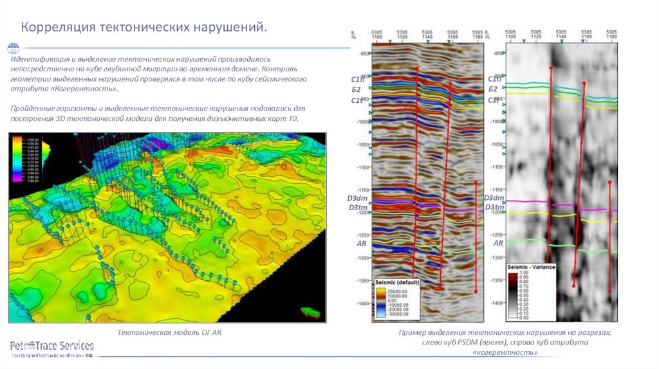
Task: Click the -1300 depth tick on variance section
Action: pos(497,257)
